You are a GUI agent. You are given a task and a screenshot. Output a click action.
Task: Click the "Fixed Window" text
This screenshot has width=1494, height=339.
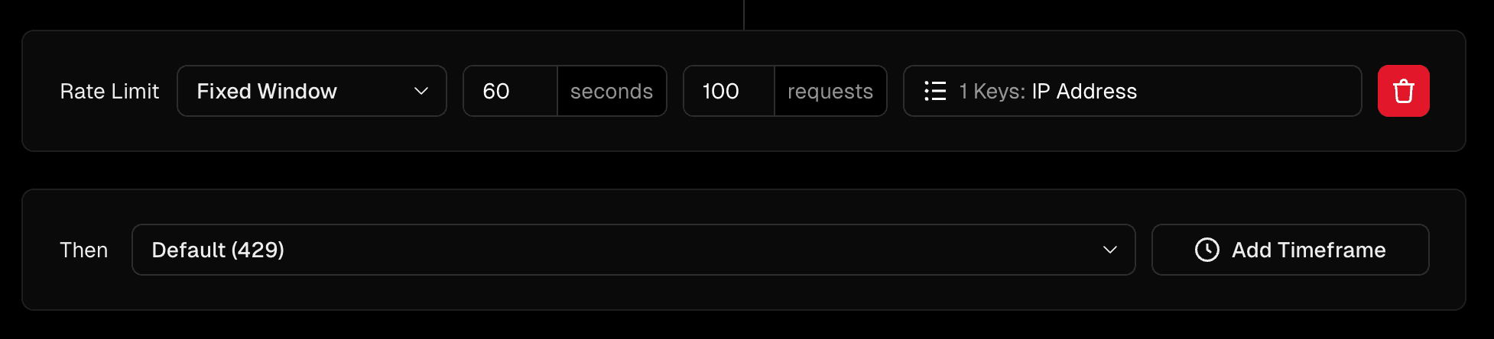266,92
